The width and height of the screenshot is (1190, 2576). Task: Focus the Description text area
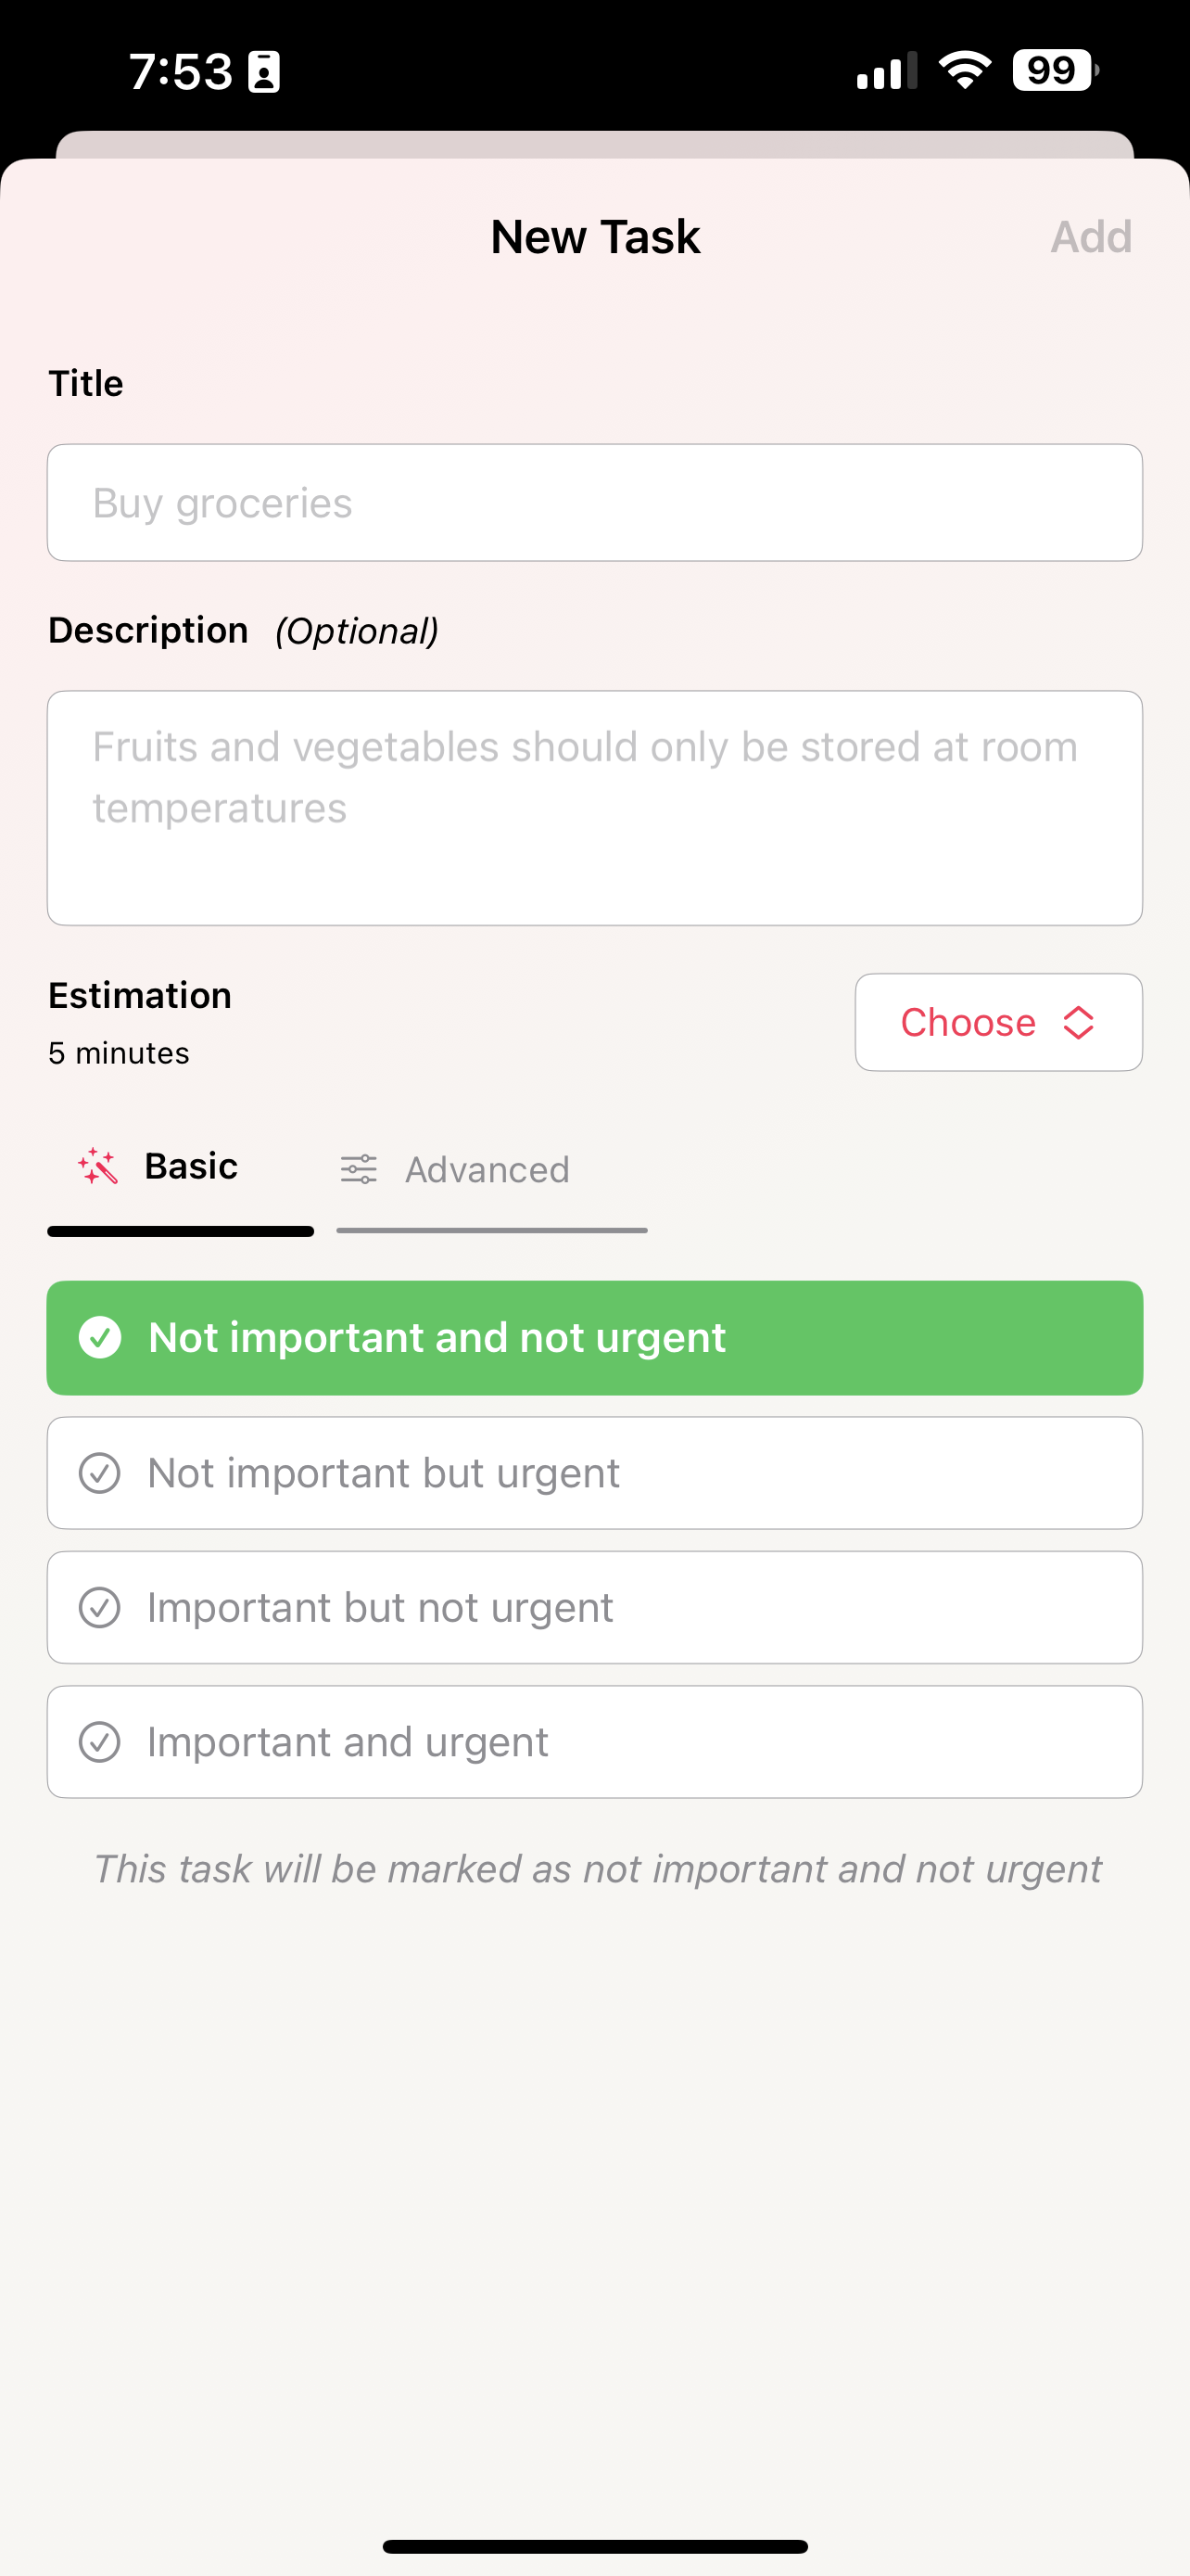coord(594,808)
